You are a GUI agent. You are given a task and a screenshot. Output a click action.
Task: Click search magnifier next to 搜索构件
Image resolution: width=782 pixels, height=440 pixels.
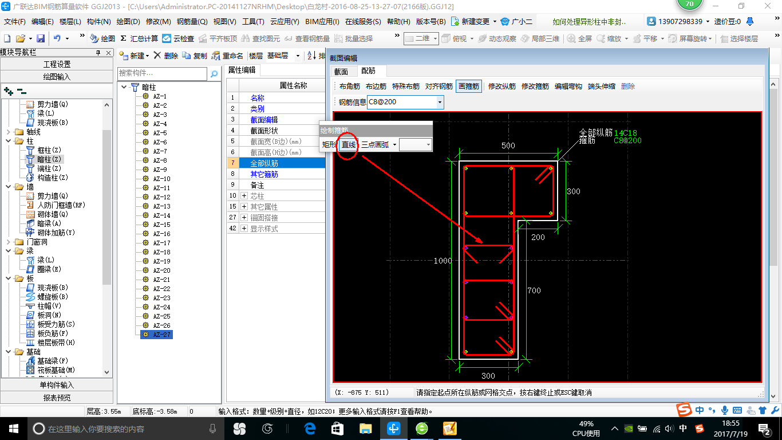coord(214,74)
